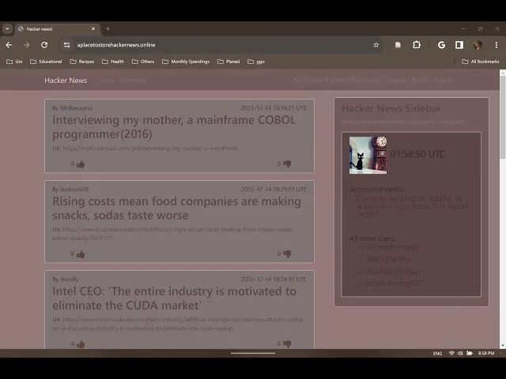Screen dimensions: 506x379
Task: Click the Hacker News brand title
Action: [66, 81]
